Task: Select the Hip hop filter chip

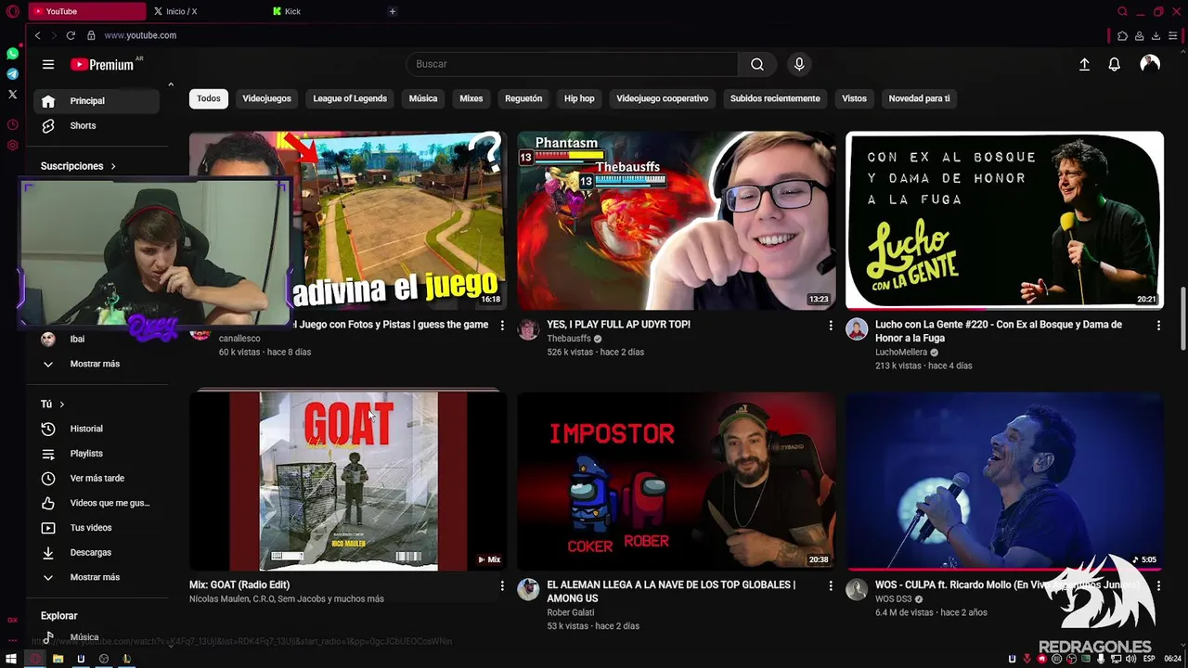Action: (x=579, y=98)
